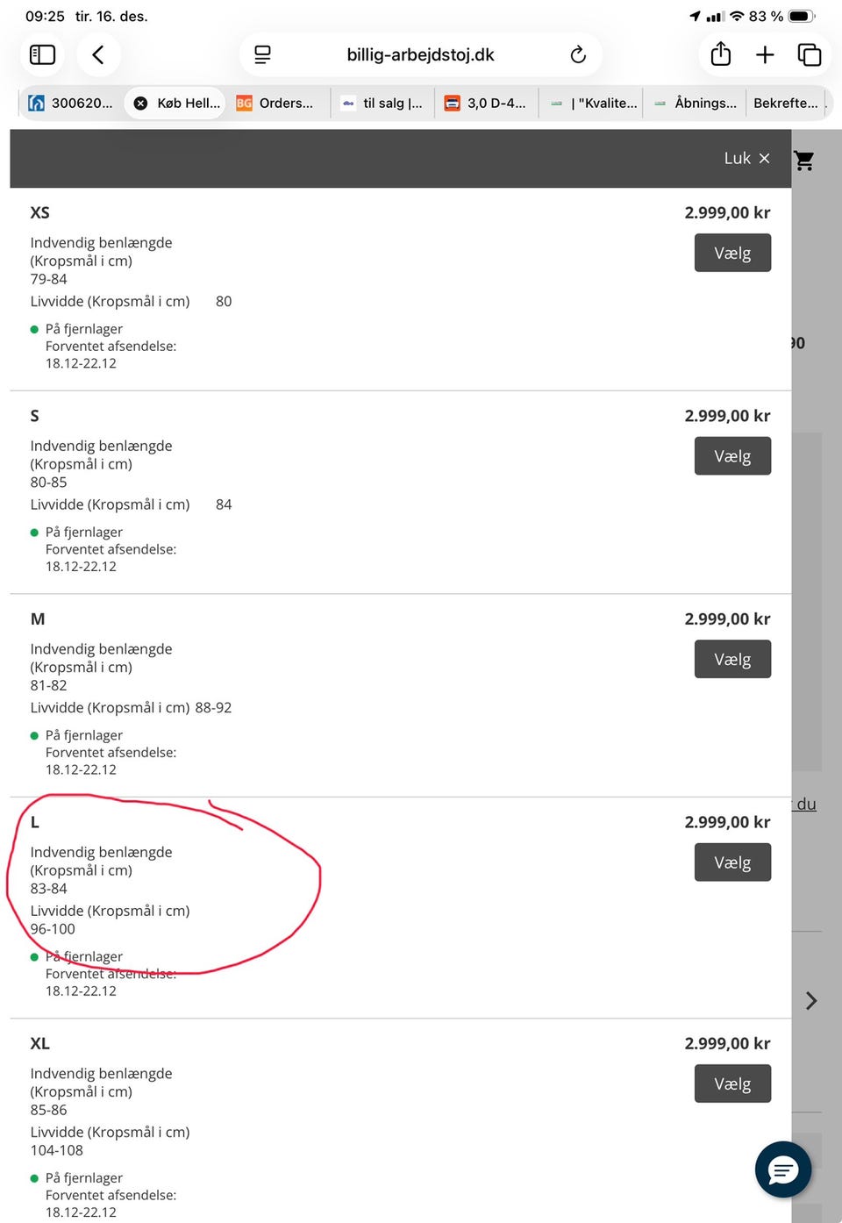Open the shopping cart icon
Viewport: 842px width, 1223px height.
804,161
